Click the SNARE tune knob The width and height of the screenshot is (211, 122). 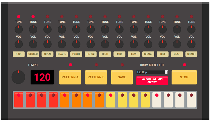coord(62,29)
